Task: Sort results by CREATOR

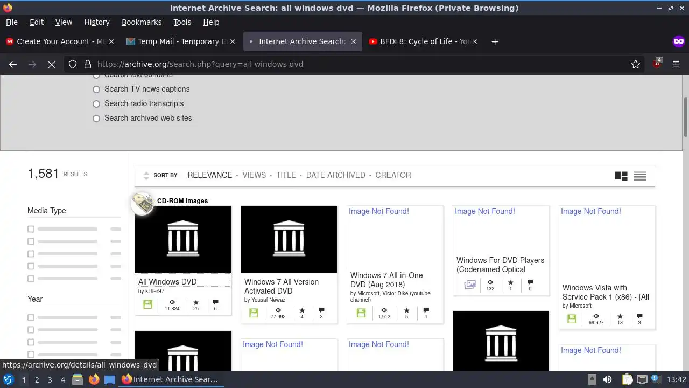Action: coord(393,175)
